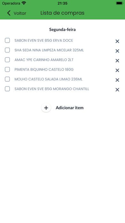Image resolution: width=125 pixels, height=223 pixels.
Task: Remove SABON EVEN SVE 85G ERVA DOCE item
Action: click(x=117, y=41)
